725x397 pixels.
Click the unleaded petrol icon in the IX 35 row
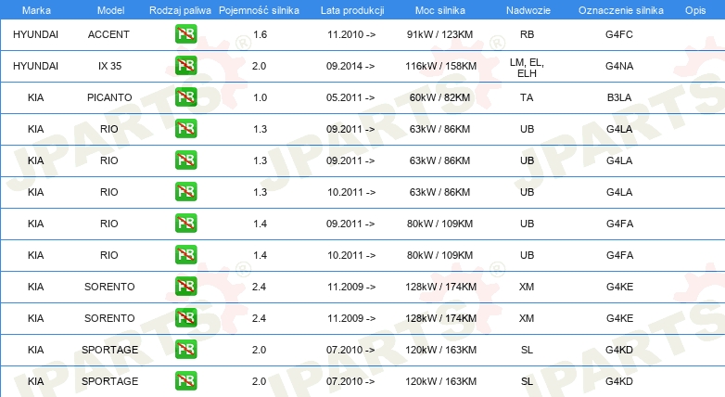(x=185, y=66)
